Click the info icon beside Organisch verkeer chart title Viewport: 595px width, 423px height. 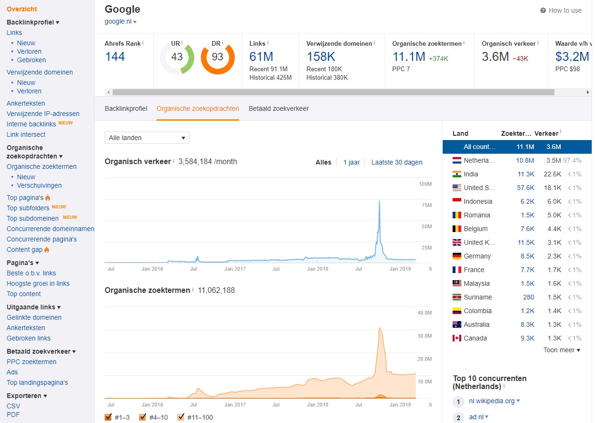coord(174,161)
